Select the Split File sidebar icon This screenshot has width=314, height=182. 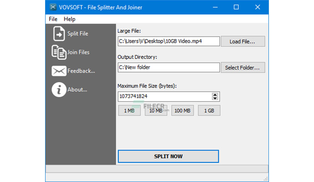59,34
